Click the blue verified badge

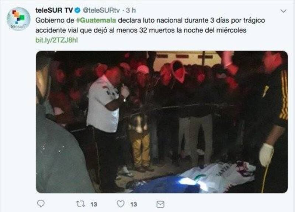pyautogui.click(x=77, y=10)
